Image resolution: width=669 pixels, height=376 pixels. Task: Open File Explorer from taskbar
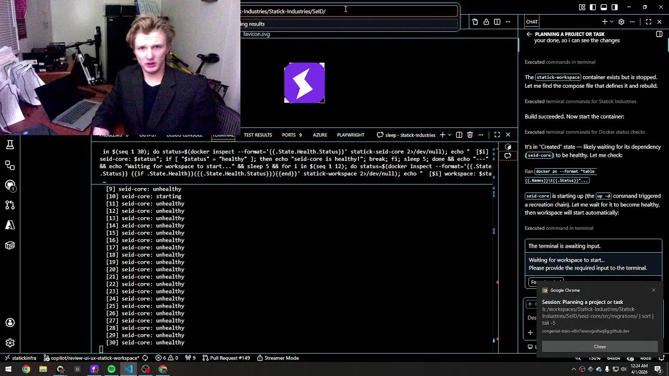(43, 369)
